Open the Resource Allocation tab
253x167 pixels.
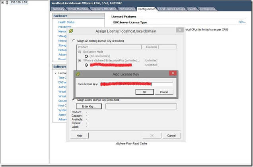pos(104,9)
